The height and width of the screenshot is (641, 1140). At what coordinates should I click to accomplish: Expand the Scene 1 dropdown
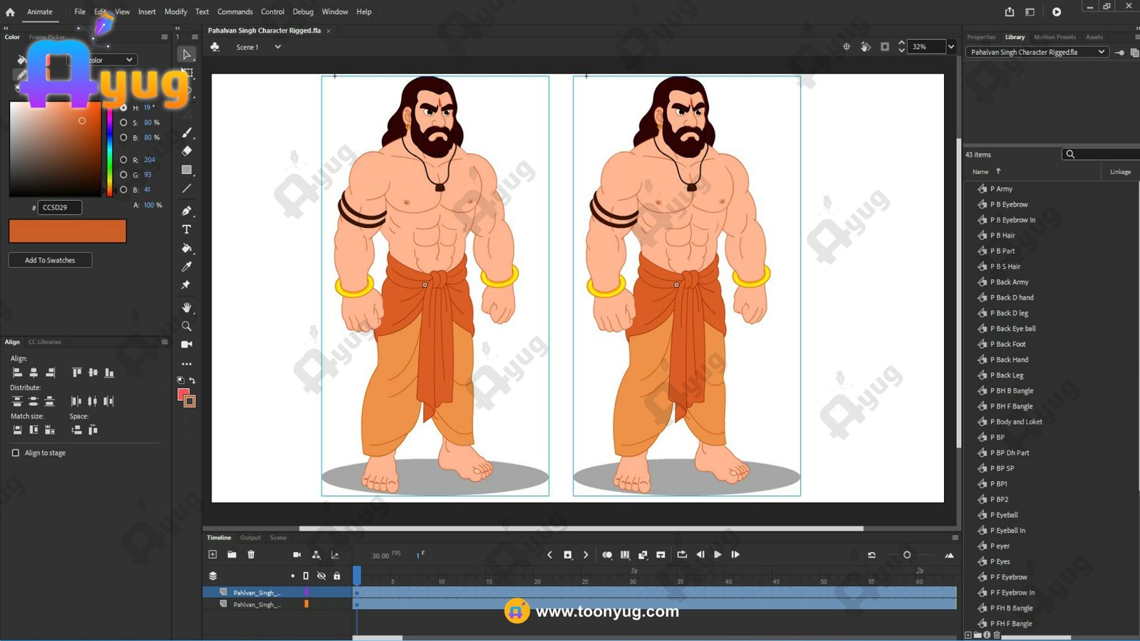[x=278, y=47]
